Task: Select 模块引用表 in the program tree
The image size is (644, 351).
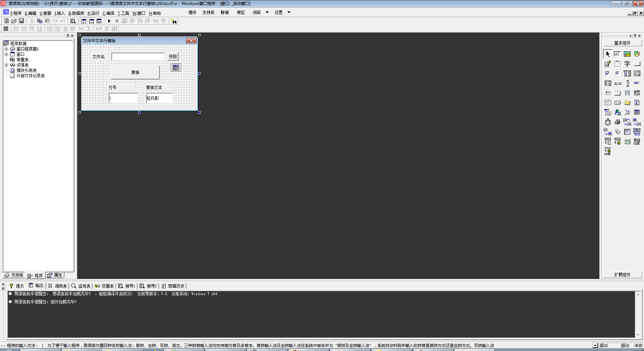Action: 26,70
